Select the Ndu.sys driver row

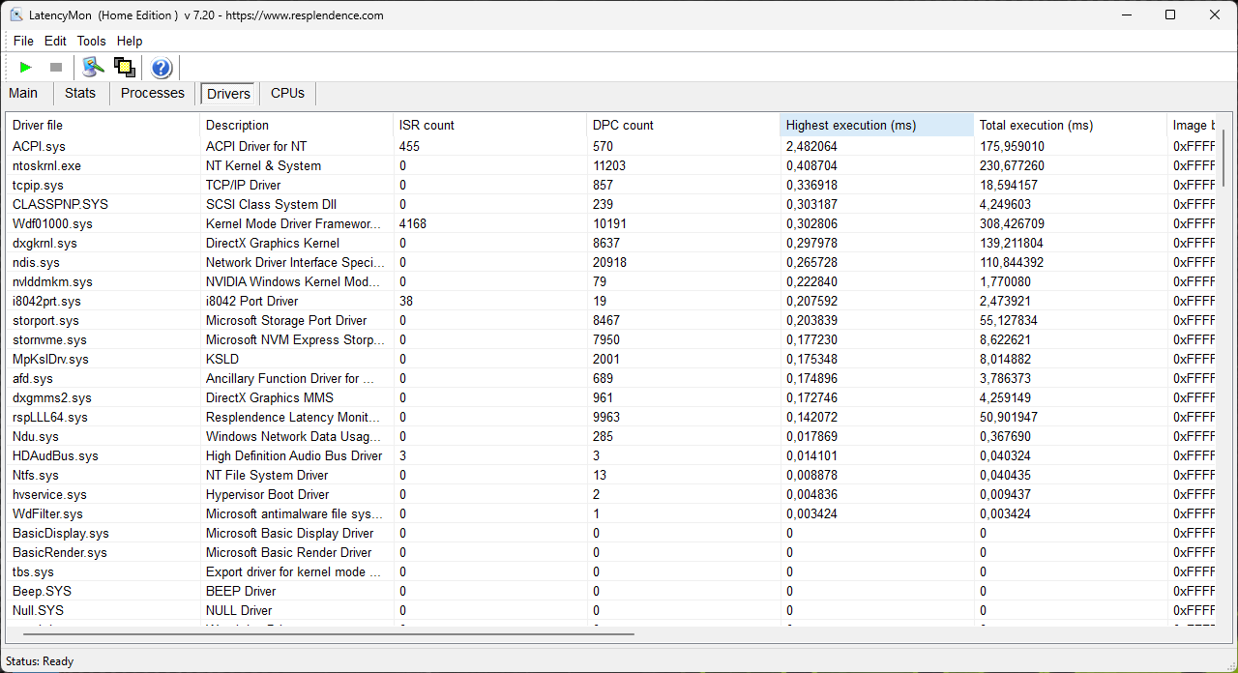click(x=611, y=436)
